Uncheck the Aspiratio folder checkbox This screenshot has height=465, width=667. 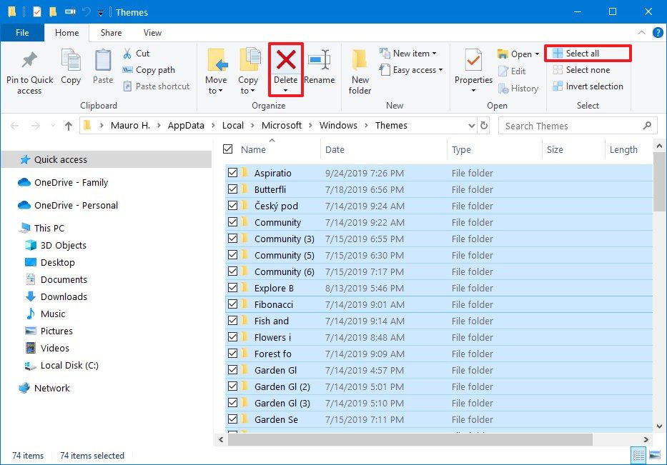click(x=232, y=173)
